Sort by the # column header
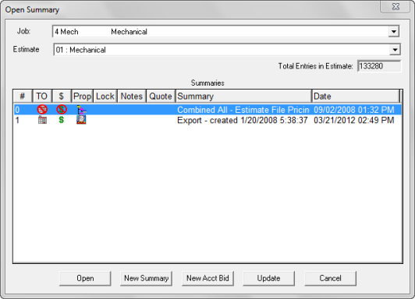The width and height of the screenshot is (415, 299). tap(23, 96)
